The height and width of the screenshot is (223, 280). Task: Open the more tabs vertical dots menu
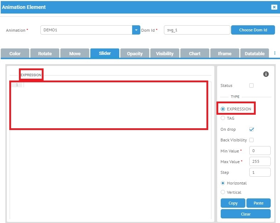pyautogui.click(x=275, y=53)
